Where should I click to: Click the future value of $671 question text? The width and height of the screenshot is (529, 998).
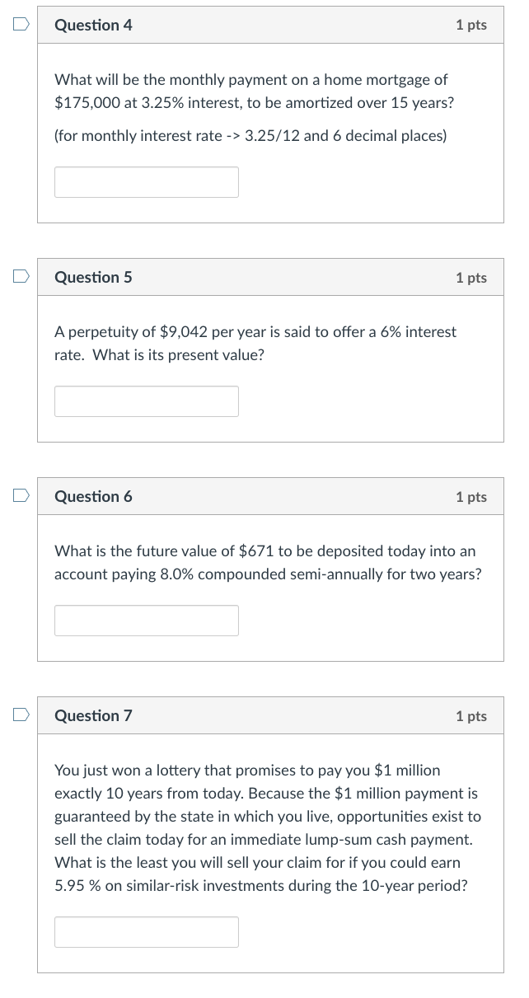click(268, 563)
